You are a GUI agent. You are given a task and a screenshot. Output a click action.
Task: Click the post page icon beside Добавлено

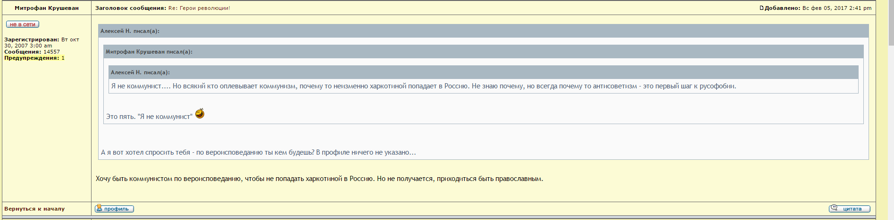pyautogui.click(x=761, y=8)
